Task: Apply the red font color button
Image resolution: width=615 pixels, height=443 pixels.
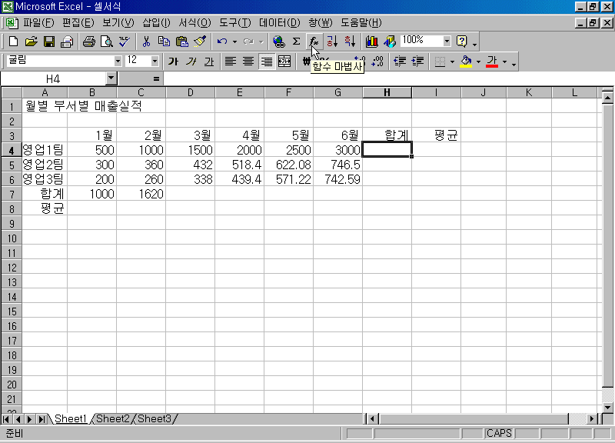Action: click(492, 62)
